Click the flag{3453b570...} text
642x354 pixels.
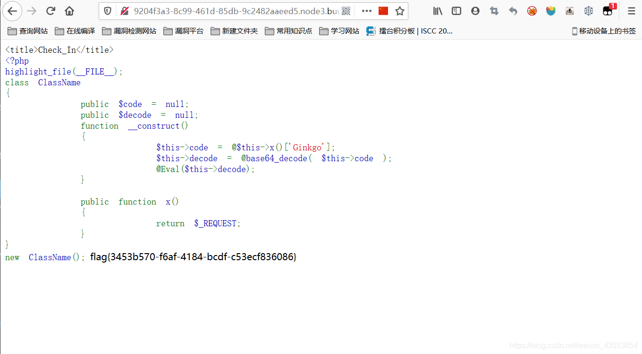[193, 257]
